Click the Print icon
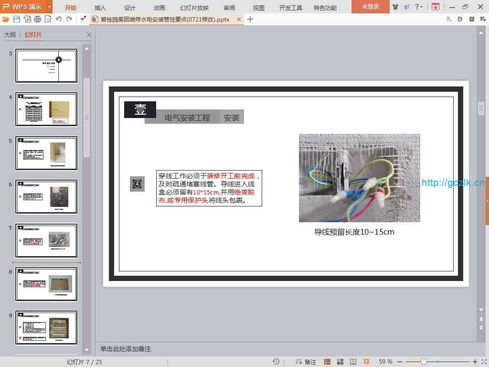 tap(37, 19)
